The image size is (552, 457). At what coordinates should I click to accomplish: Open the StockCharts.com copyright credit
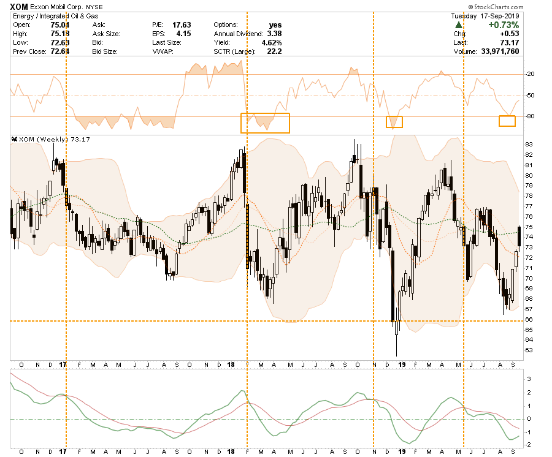[496, 7]
